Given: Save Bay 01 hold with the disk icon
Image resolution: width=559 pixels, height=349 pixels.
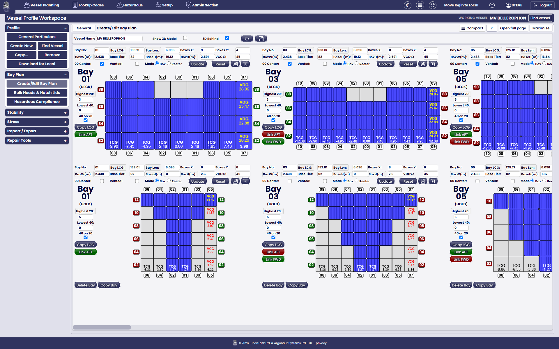Looking at the screenshot, I should coord(235,181).
